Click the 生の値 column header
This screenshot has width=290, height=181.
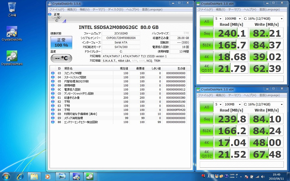click(x=174, y=68)
